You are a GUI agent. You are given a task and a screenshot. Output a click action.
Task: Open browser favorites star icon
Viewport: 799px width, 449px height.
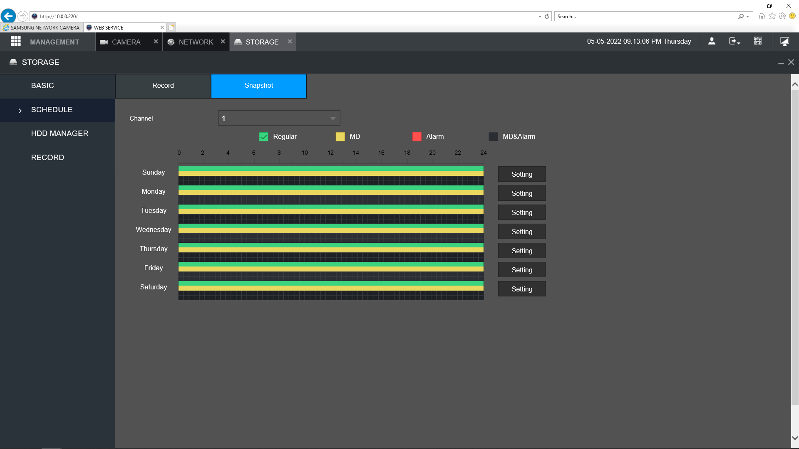click(x=772, y=16)
